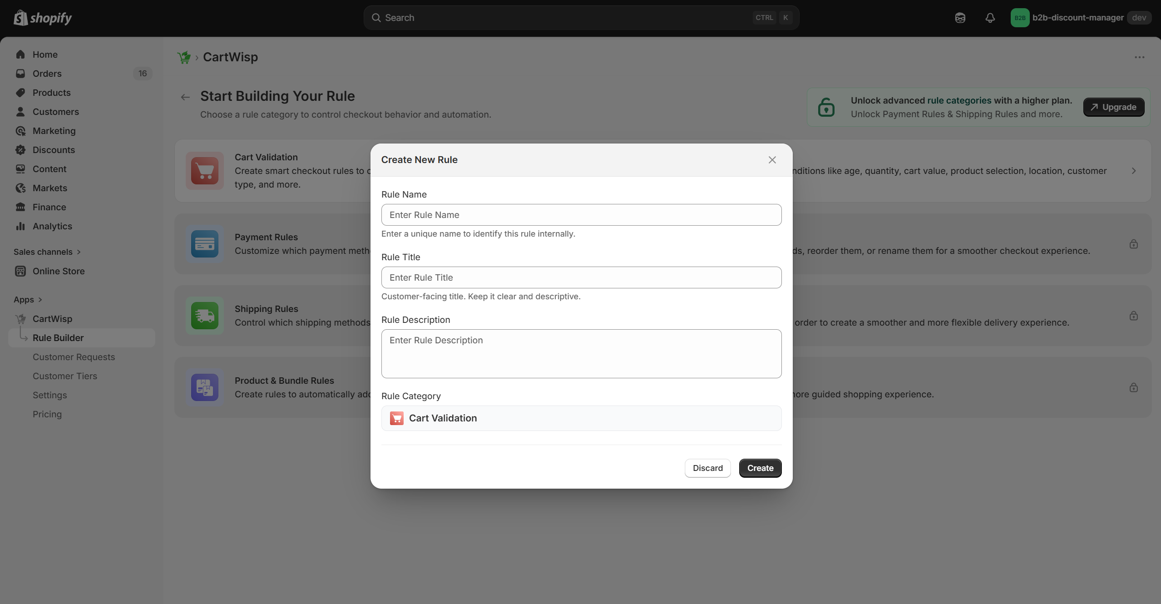Click the red Cart Validation cart icon
The height and width of the screenshot is (604, 1161).
pyautogui.click(x=205, y=171)
